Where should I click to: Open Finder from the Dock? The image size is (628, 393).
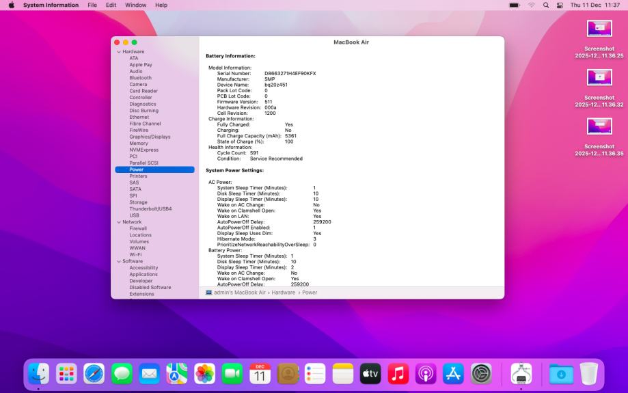[x=39, y=374]
